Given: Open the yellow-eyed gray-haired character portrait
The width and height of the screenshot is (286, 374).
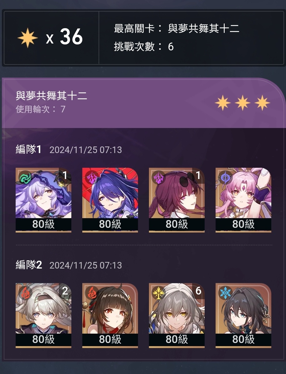Looking at the screenshot, I should click(x=177, y=315).
